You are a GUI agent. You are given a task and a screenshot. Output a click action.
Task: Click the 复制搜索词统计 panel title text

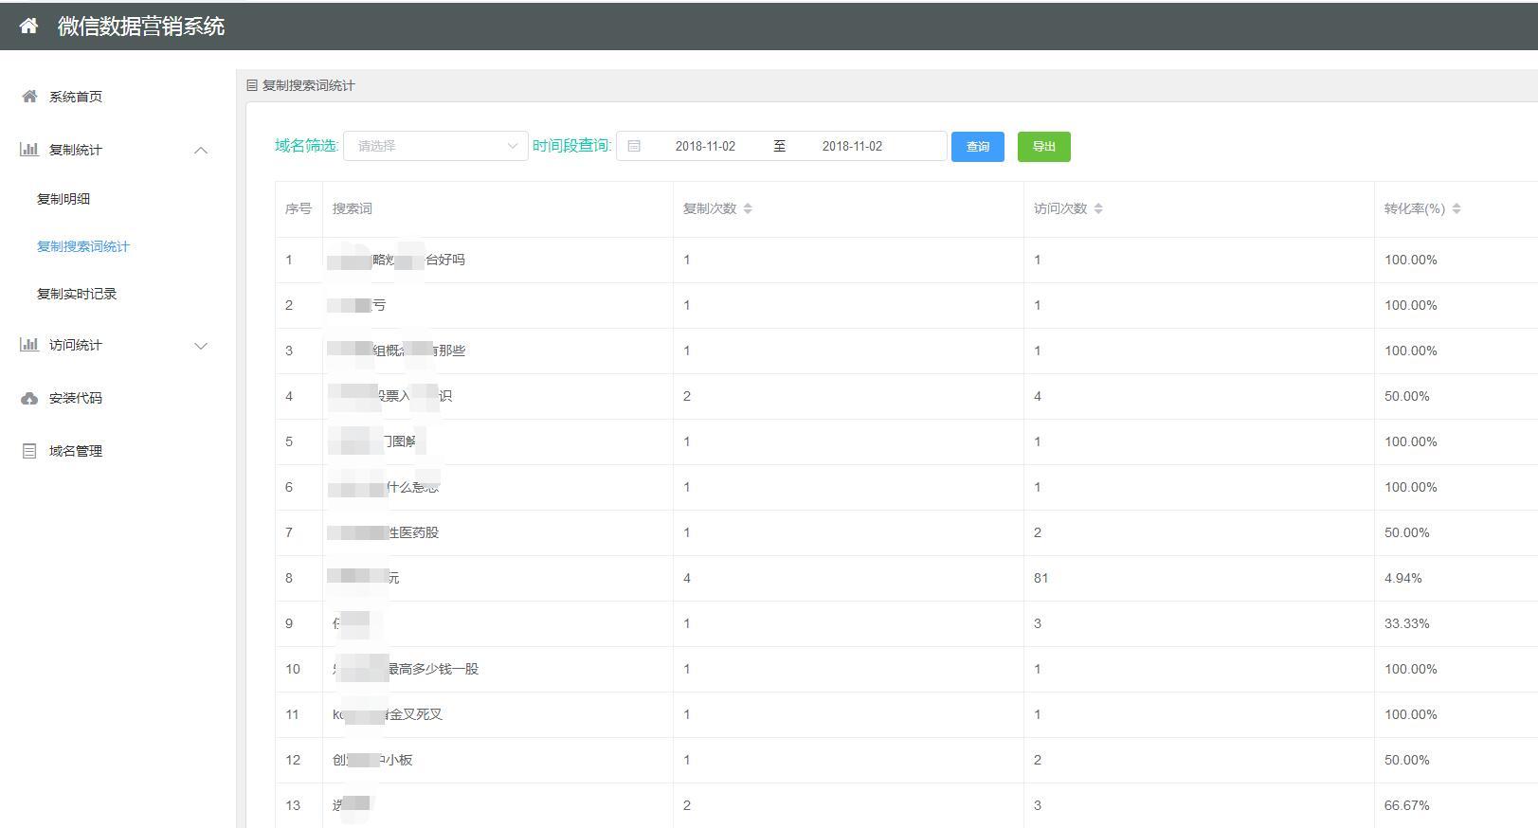(x=309, y=85)
